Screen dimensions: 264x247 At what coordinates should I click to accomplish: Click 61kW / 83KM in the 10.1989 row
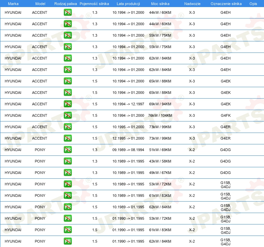tap(160, 196)
